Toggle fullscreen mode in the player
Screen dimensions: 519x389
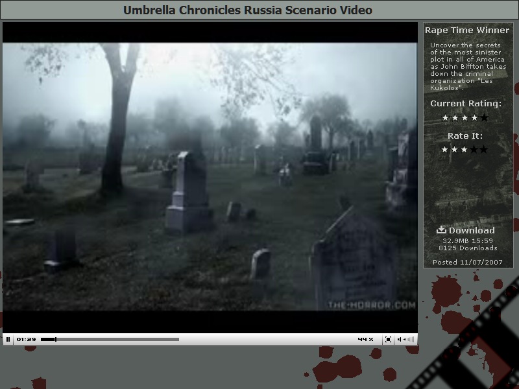pos(388,339)
